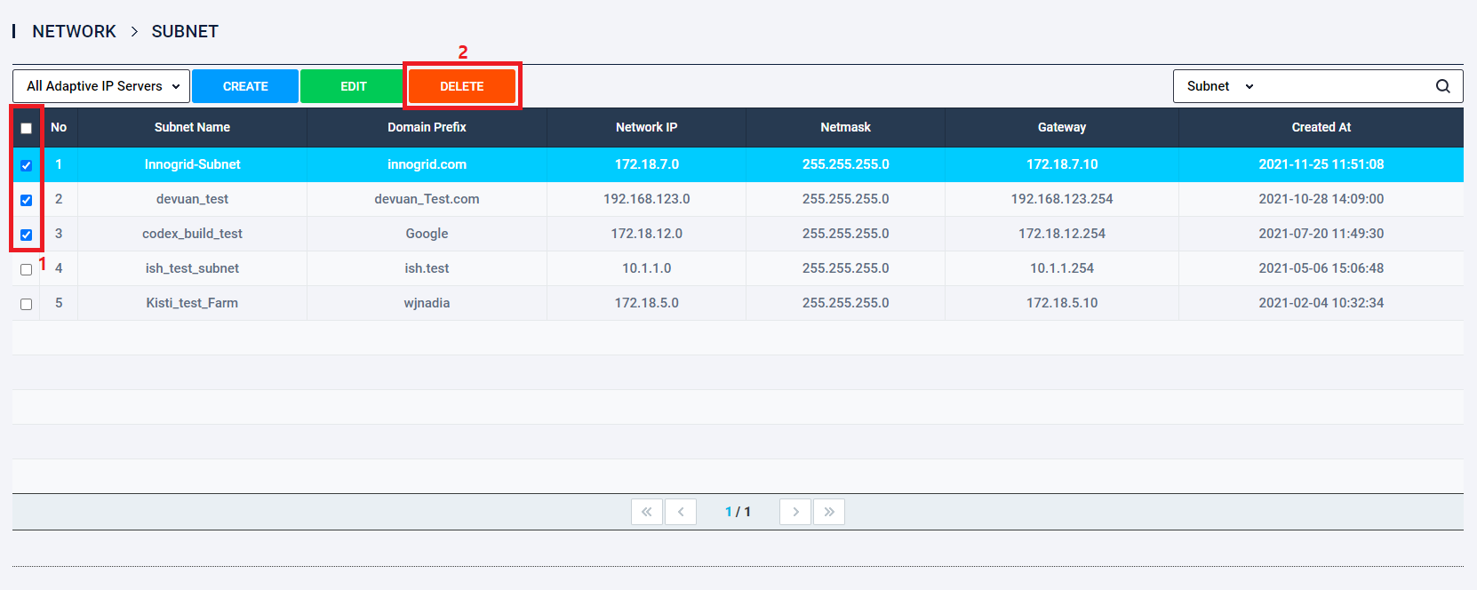This screenshot has height=590, width=1477.
Task: Select devuan_test name cell
Action: pyautogui.click(x=192, y=199)
